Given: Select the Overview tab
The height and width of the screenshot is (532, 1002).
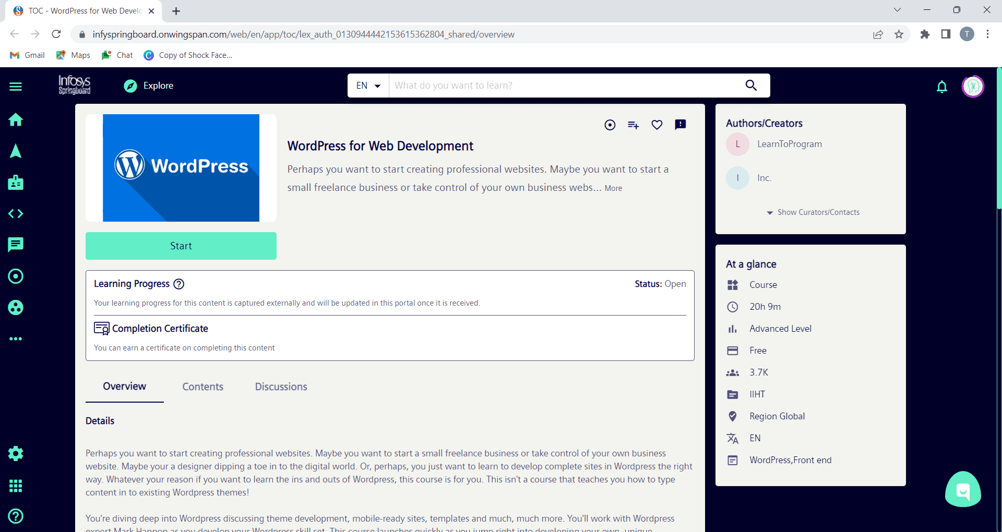Looking at the screenshot, I should 124,386.
